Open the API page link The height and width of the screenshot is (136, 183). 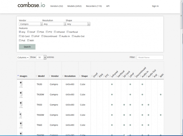(108, 6)
